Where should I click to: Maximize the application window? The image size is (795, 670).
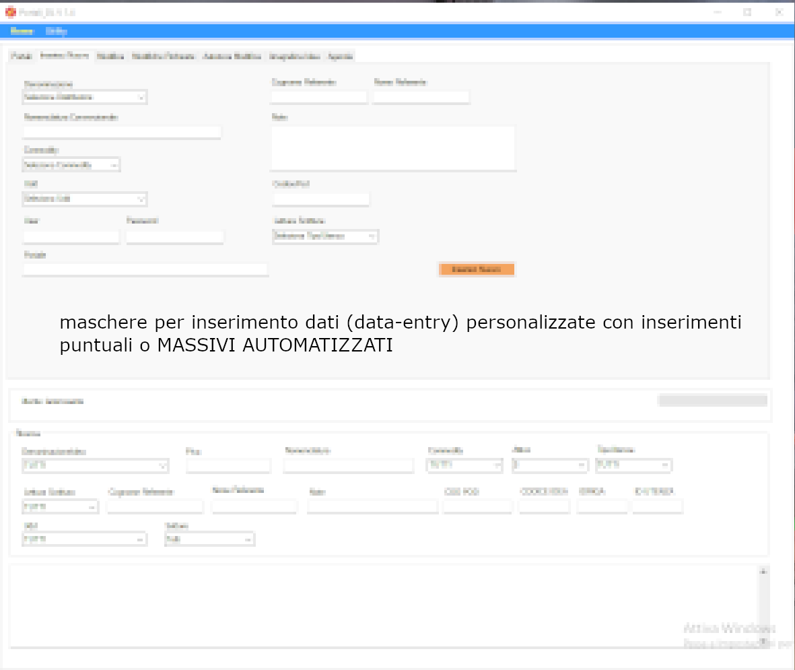point(748,12)
